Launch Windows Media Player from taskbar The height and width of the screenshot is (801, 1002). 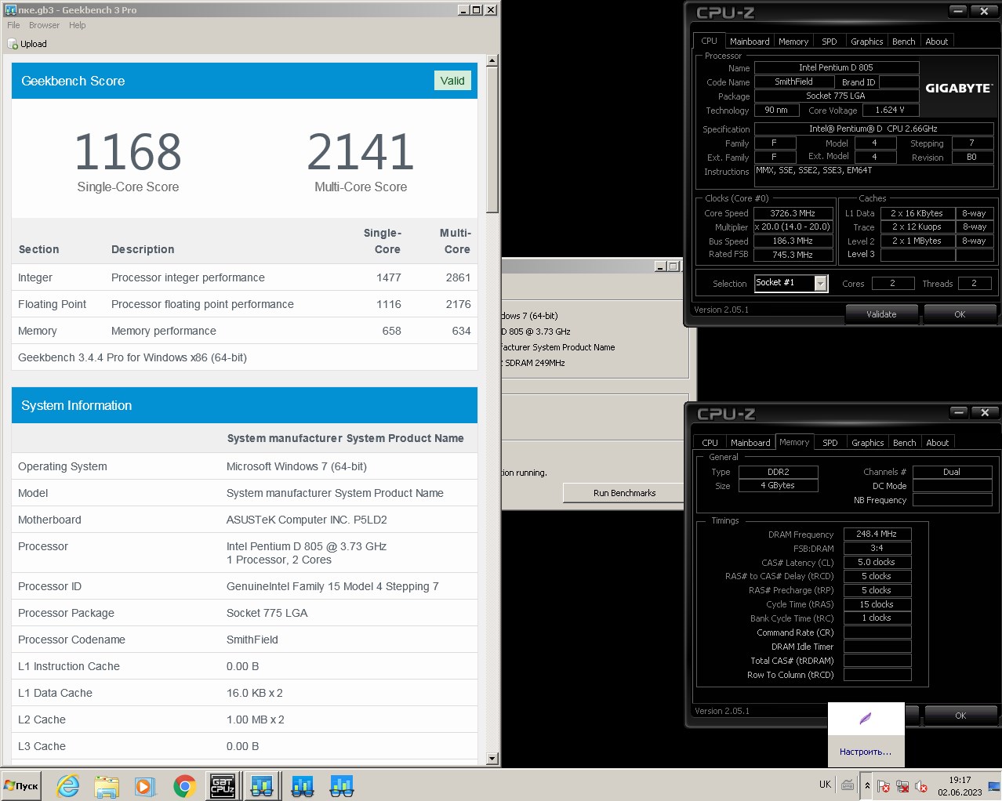[145, 786]
